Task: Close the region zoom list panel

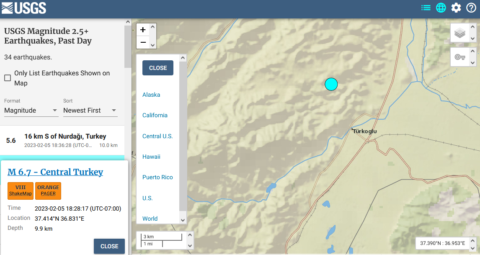Action: [158, 68]
